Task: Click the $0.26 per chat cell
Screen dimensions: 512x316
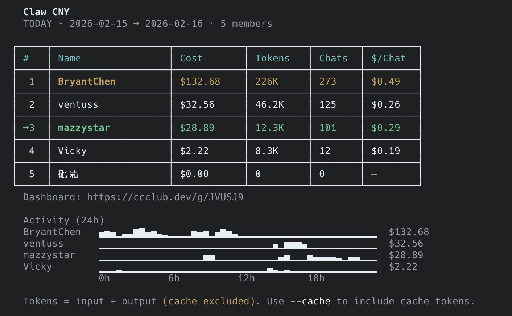Action: (x=386, y=104)
